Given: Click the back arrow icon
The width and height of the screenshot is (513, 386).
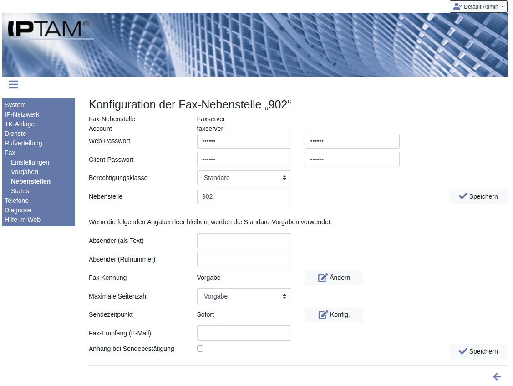Looking at the screenshot, I should [497, 376].
